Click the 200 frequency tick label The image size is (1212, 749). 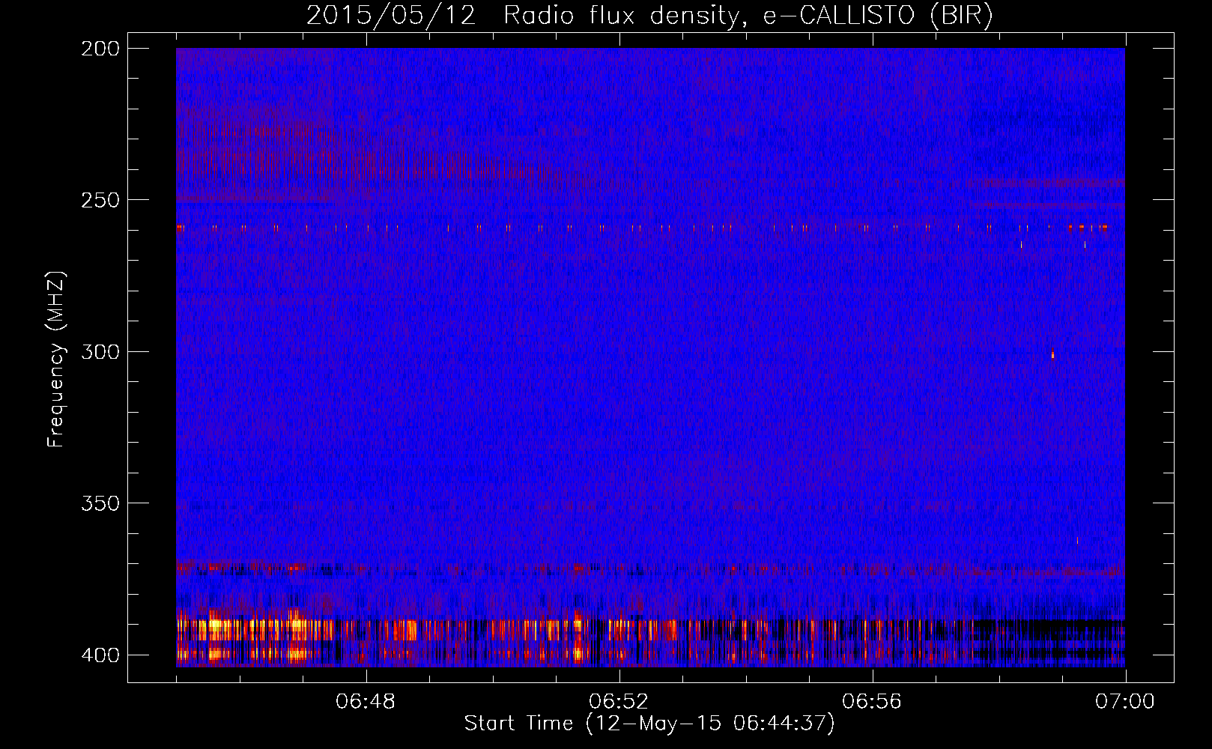[100, 49]
